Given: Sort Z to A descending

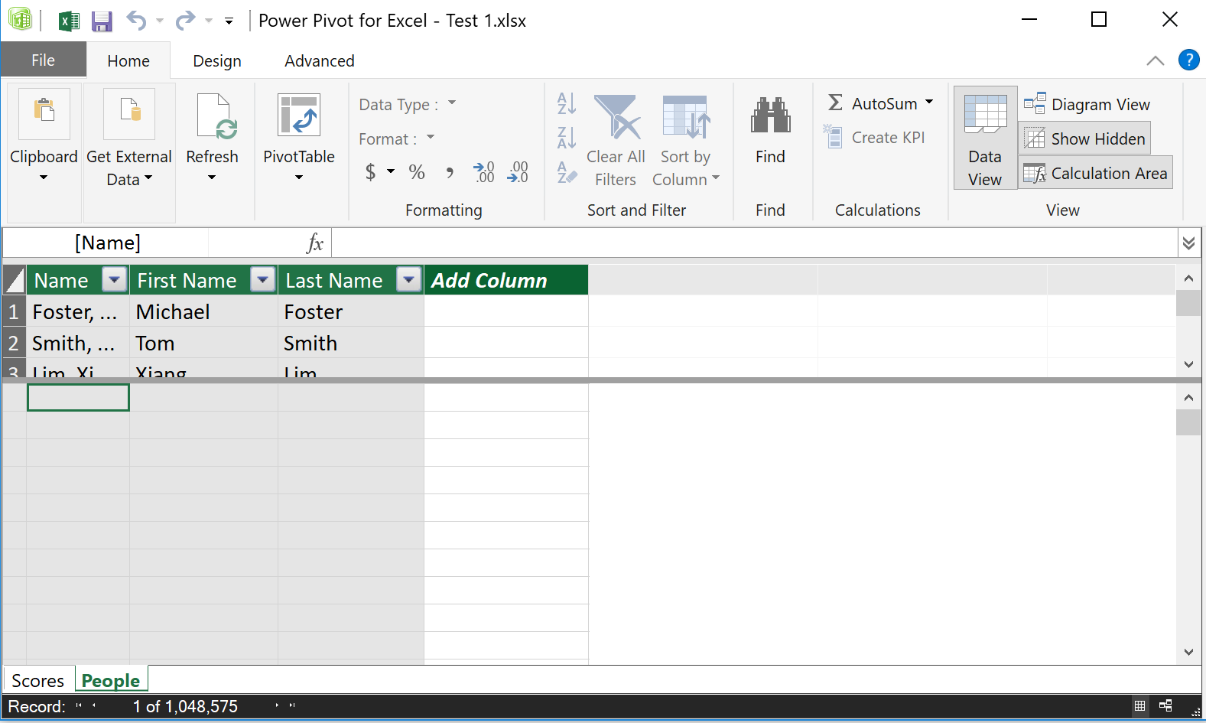Looking at the screenshot, I should (567, 138).
